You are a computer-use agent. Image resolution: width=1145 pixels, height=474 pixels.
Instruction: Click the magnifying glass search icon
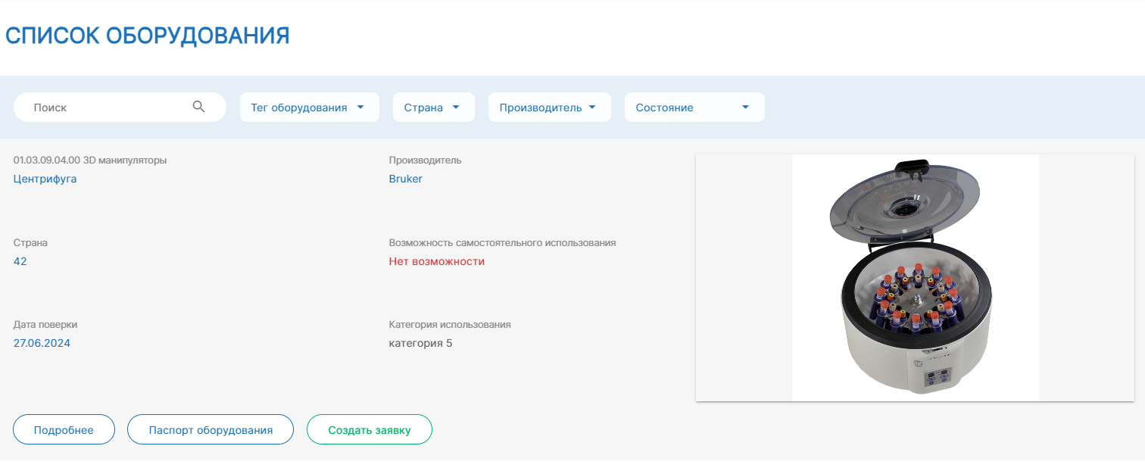tap(199, 107)
